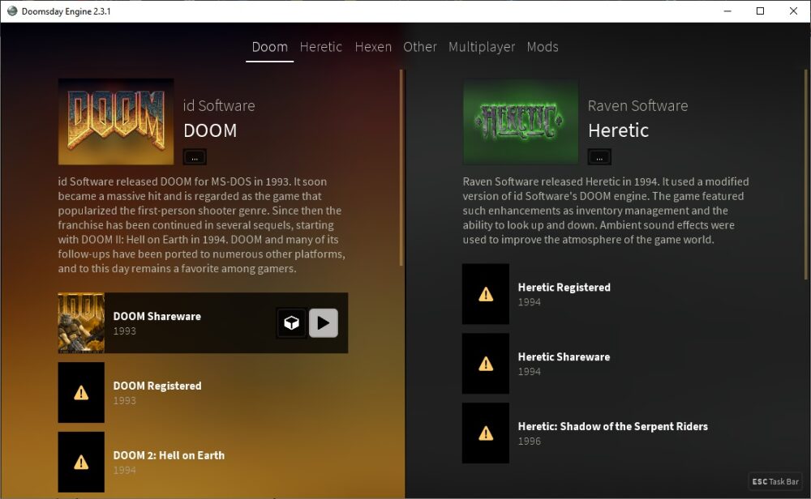Screen dimensions: 811x499
Task: Click the Heretic logo image
Action: [521, 122]
